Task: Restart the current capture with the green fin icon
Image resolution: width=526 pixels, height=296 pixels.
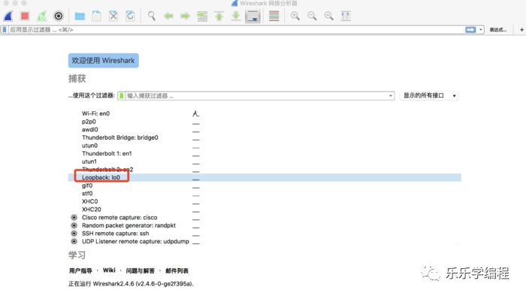Action: click(42, 16)
